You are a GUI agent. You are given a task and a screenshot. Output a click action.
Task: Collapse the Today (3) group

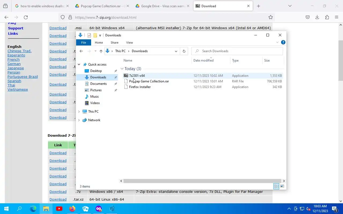click(122, 69)
